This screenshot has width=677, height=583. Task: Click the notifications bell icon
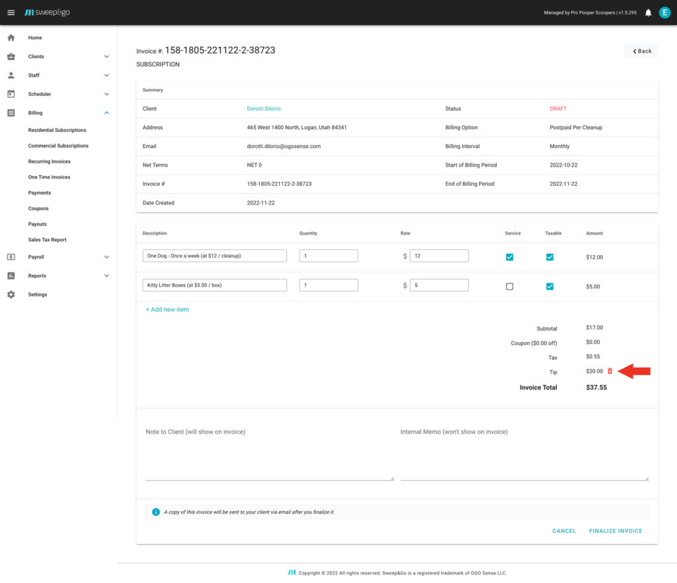coord(648,13)
